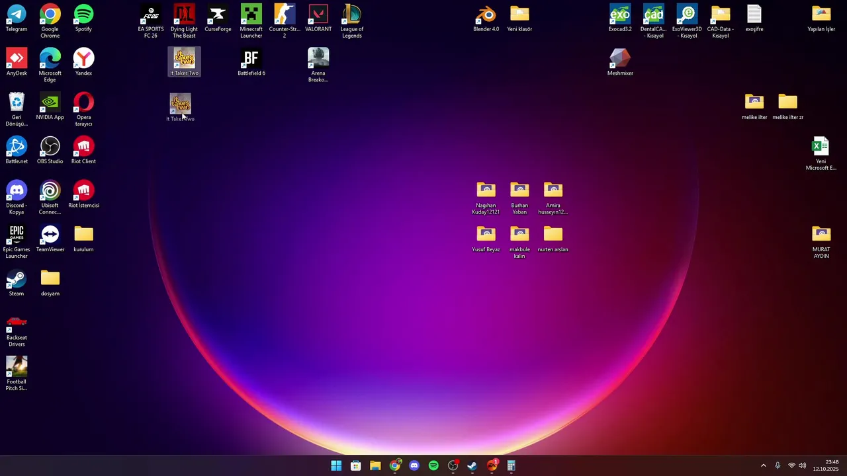847x476 pixels.
Task: Select the MURAT AYDIN folder
Action: click(821, 242)
